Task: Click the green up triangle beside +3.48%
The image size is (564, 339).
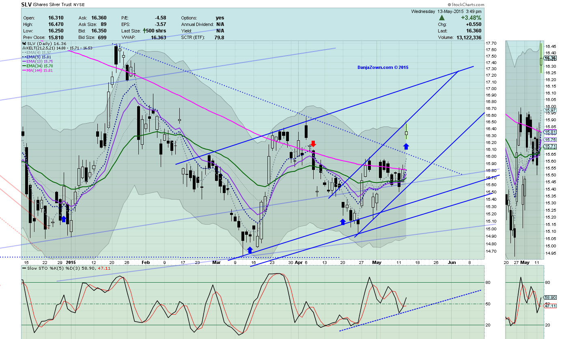Action: (442, 18)
